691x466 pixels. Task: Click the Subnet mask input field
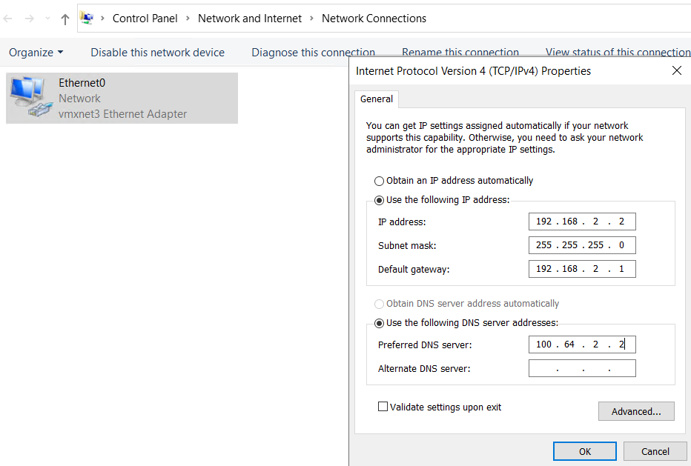tap(582, 245)
